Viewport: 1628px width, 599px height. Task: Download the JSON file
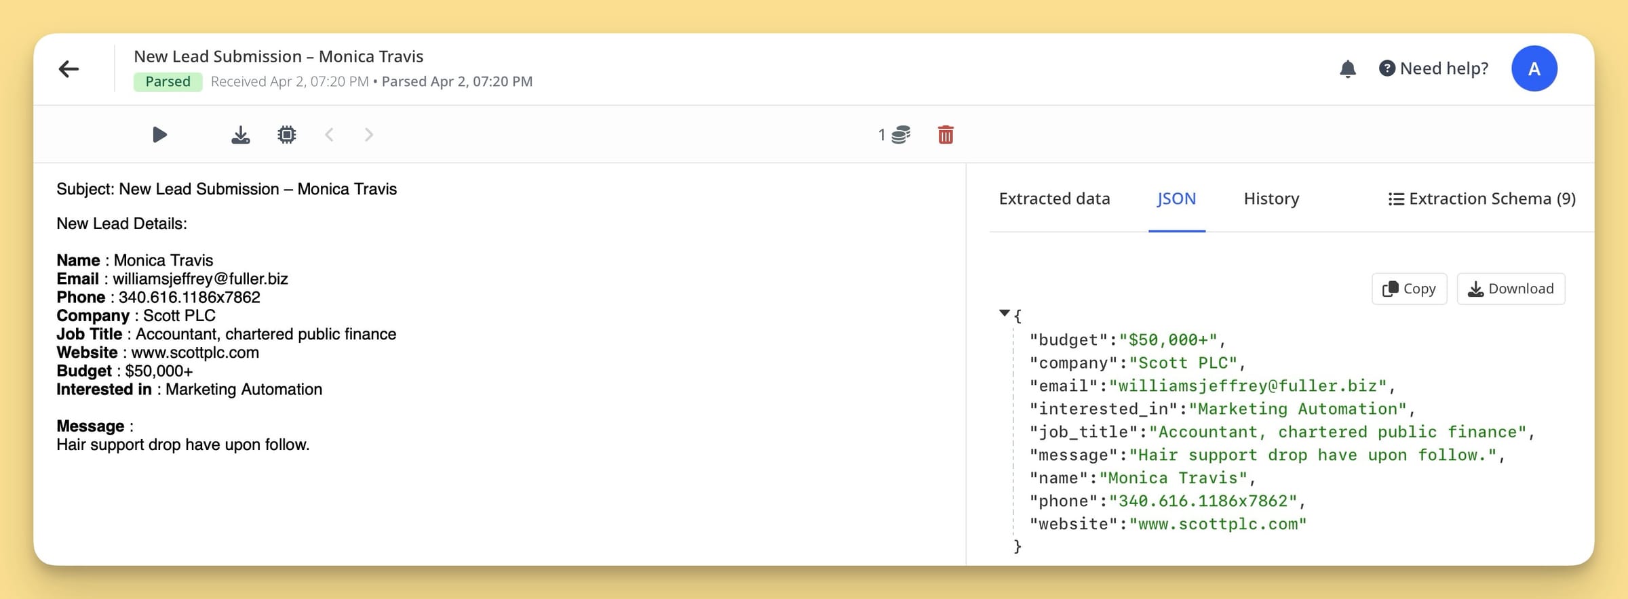pos(1511,289)
